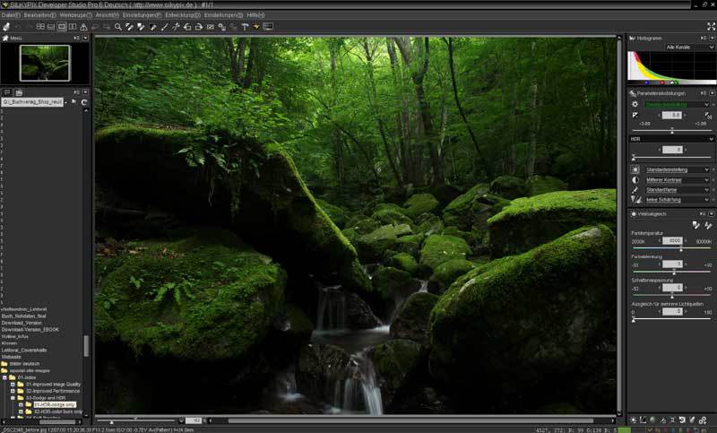
Task: Click the spray can develop icon
Action: tap(6, 27)
